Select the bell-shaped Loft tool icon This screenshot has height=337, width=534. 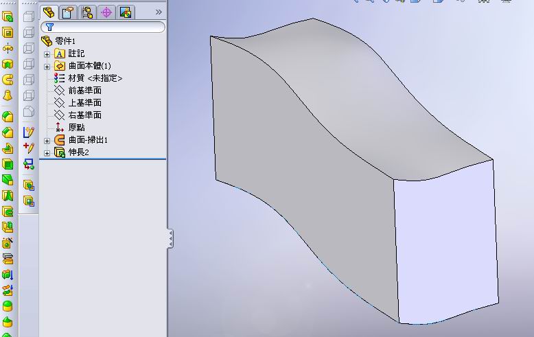[8, 95]
